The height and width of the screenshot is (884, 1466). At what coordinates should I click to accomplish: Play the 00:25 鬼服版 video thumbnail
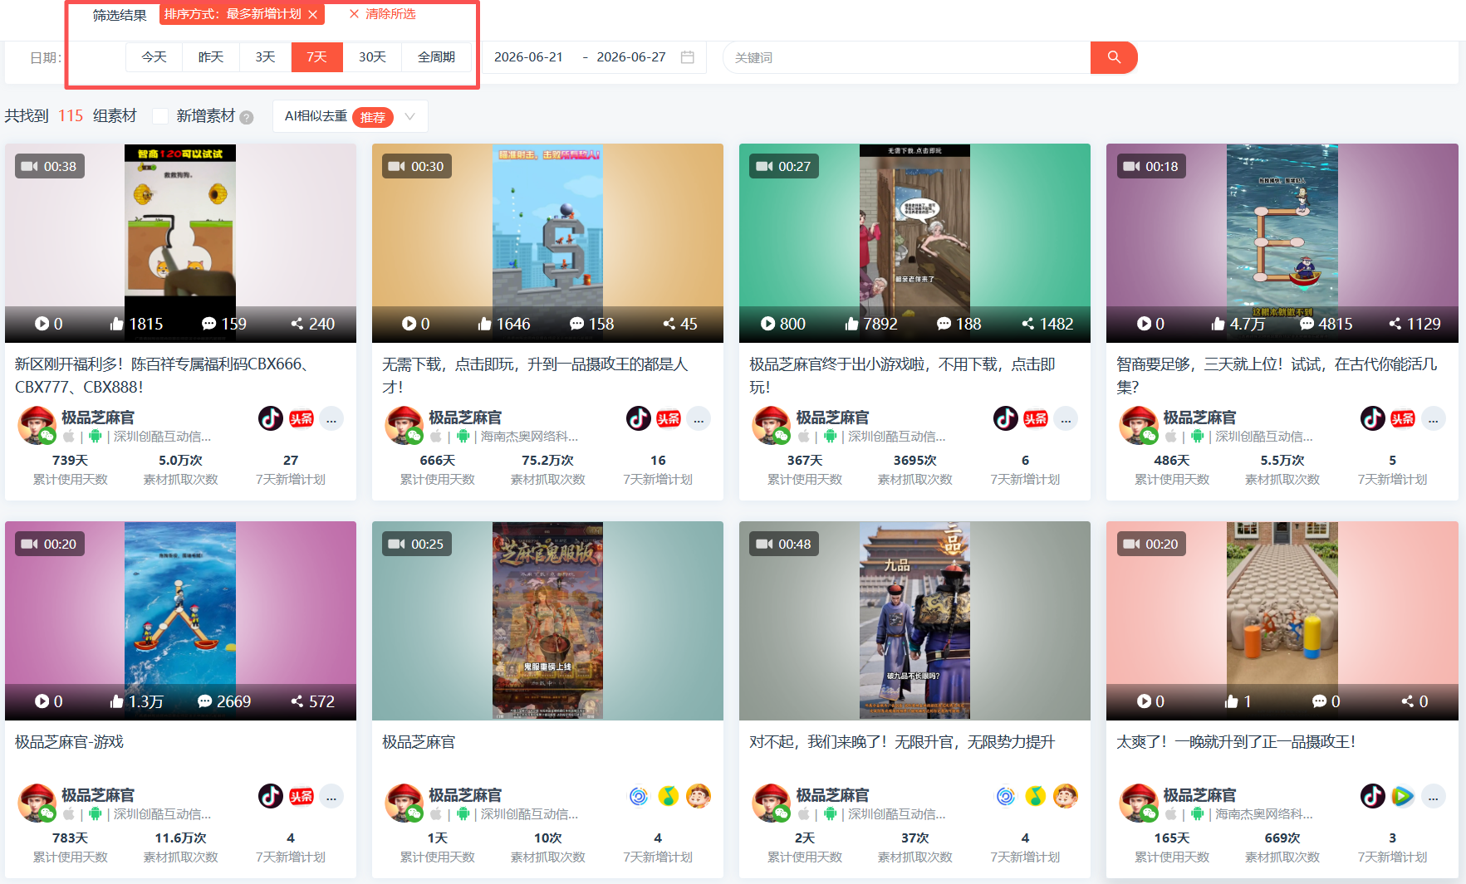coord(547,621)
